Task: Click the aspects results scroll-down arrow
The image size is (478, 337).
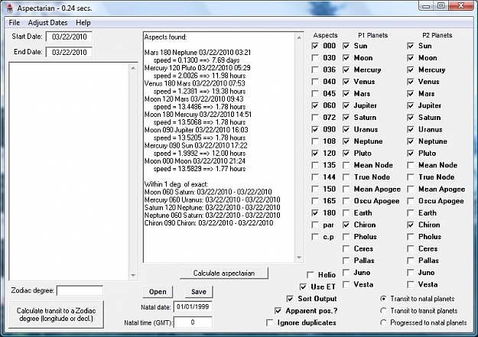Action: [x=299, y=258]
